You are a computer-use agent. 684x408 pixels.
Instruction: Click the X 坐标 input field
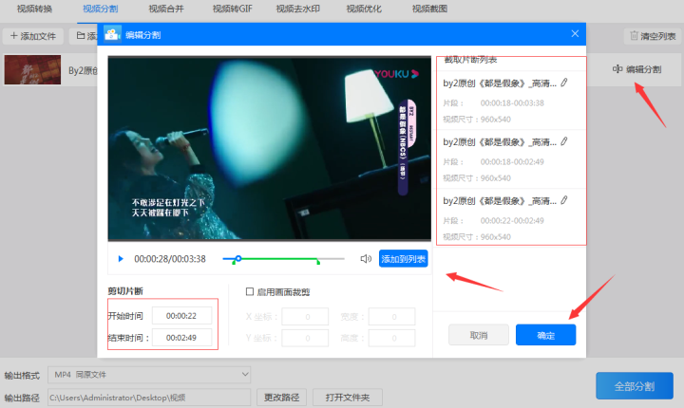305,317
